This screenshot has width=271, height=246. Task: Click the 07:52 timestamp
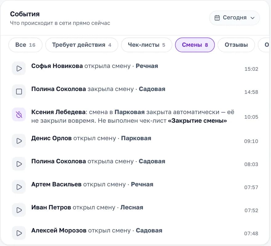click(251, 210)
